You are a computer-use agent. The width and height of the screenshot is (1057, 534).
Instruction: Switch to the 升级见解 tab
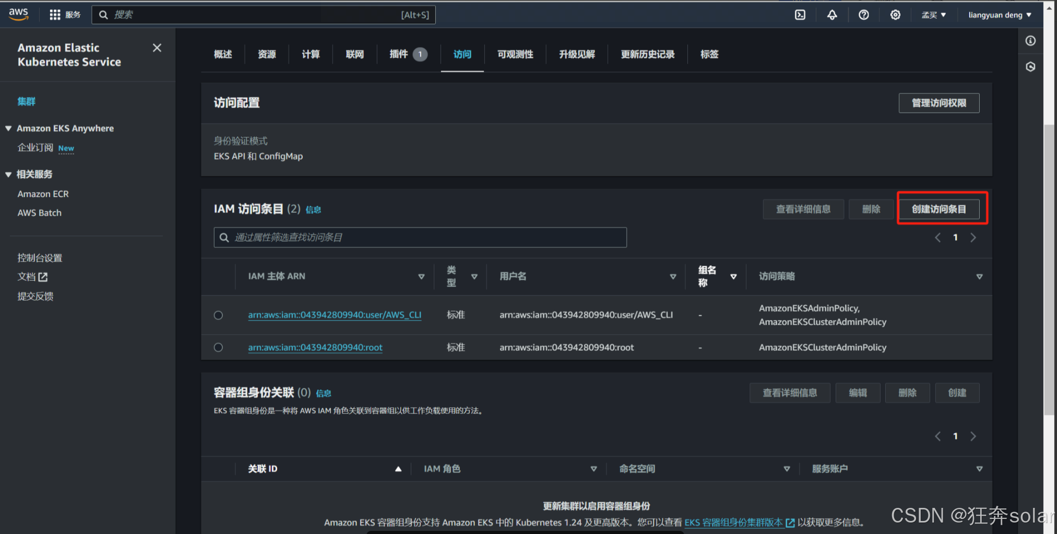pos(577,54)
